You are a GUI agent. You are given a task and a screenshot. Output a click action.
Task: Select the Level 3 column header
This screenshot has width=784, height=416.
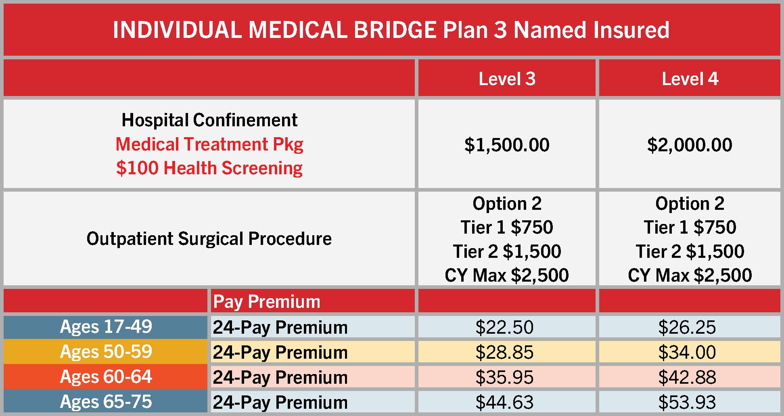507,78
